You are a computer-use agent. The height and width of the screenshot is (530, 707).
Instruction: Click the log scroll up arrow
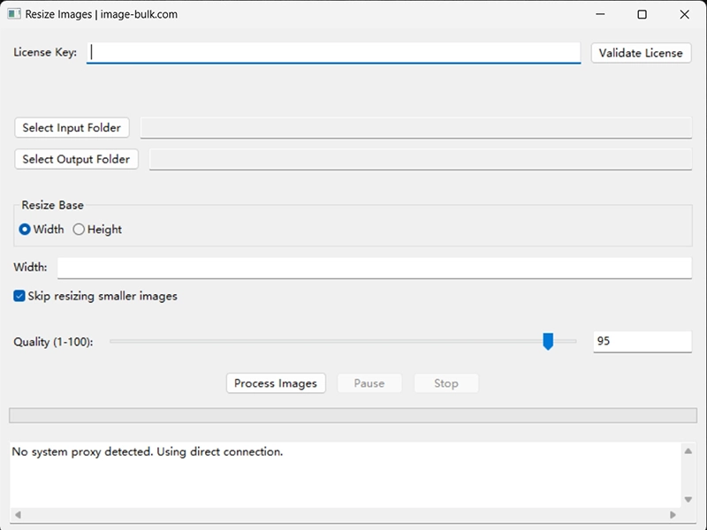click(688, 451)
